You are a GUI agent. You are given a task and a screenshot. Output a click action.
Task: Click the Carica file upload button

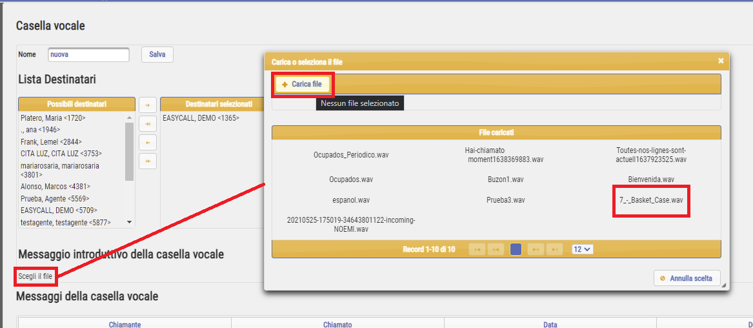(x=302, y=84)
